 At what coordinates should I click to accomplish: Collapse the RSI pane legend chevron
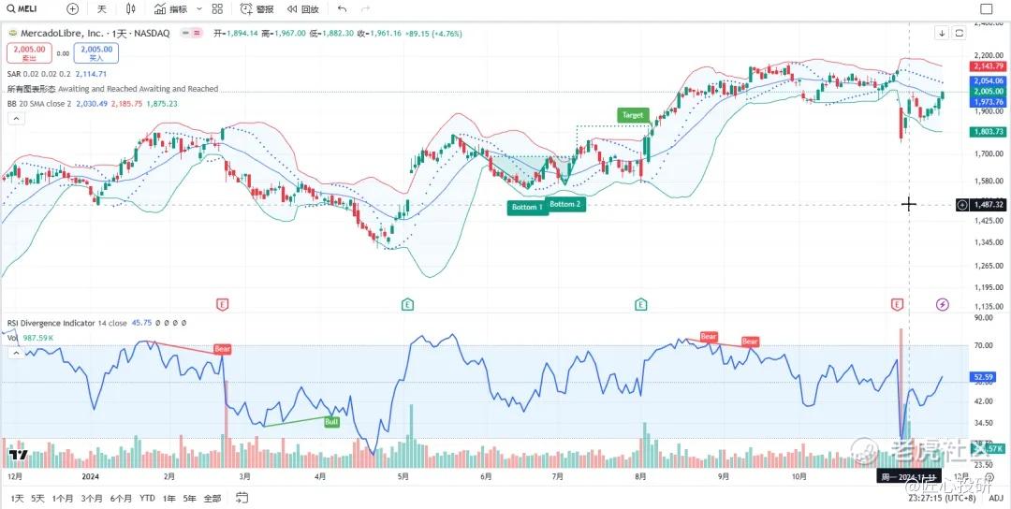[16, 353]
